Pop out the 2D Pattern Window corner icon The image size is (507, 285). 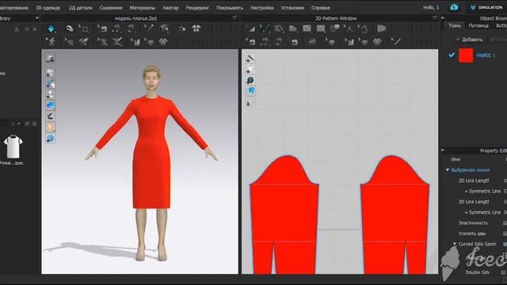click(x=435, y=18)
